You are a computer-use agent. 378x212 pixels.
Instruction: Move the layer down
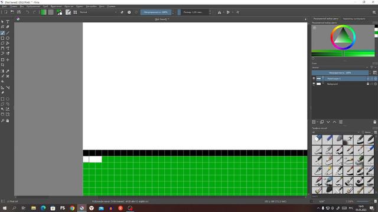click(x=328, y=122)
